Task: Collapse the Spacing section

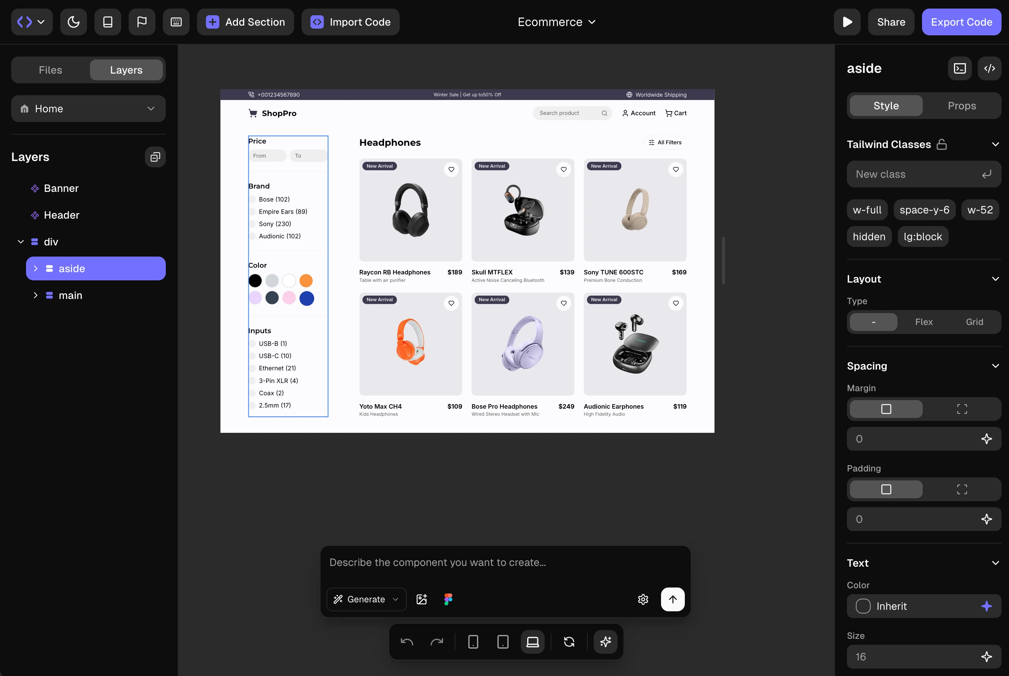Action: (x=995, y=366)
